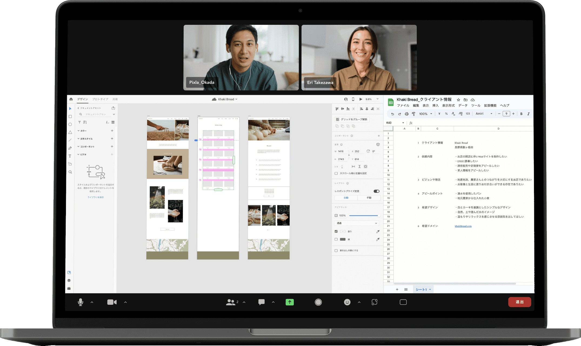Toggle italic in Sheets toolbar
This screenshot has height=346, width=581.
(x=528, y=114)
